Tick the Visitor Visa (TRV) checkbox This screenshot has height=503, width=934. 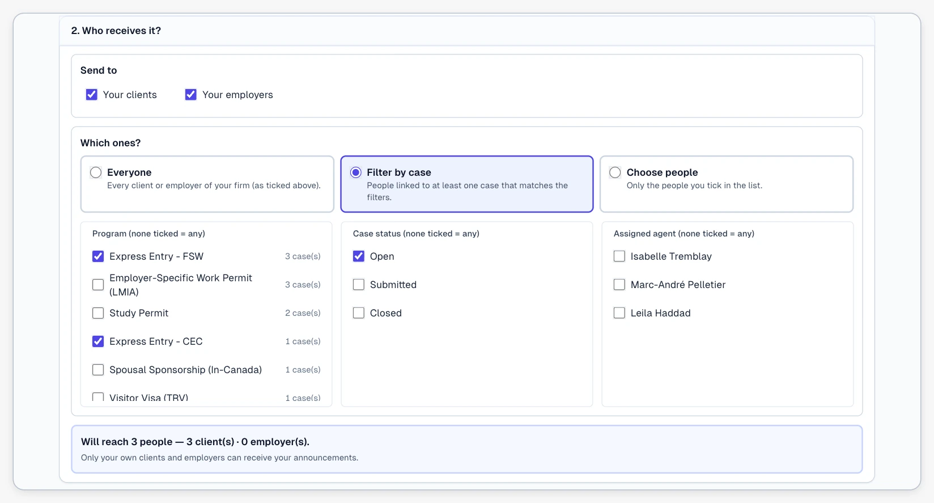pos(98,397)
